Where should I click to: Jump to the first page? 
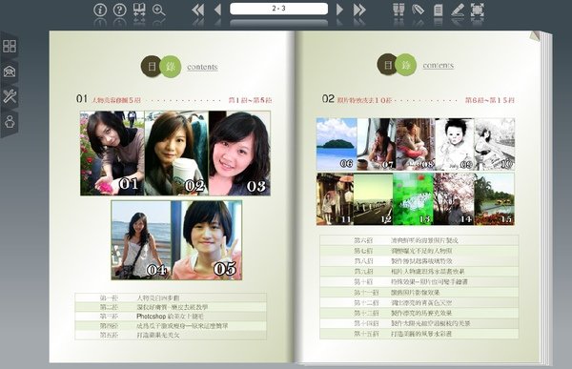[x=197, y=10]
